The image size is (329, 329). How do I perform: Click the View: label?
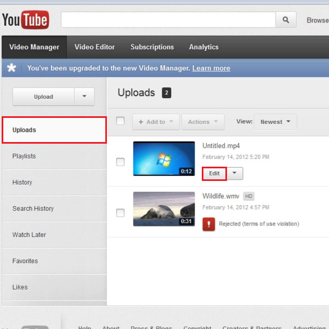click(x=245, y=122)
